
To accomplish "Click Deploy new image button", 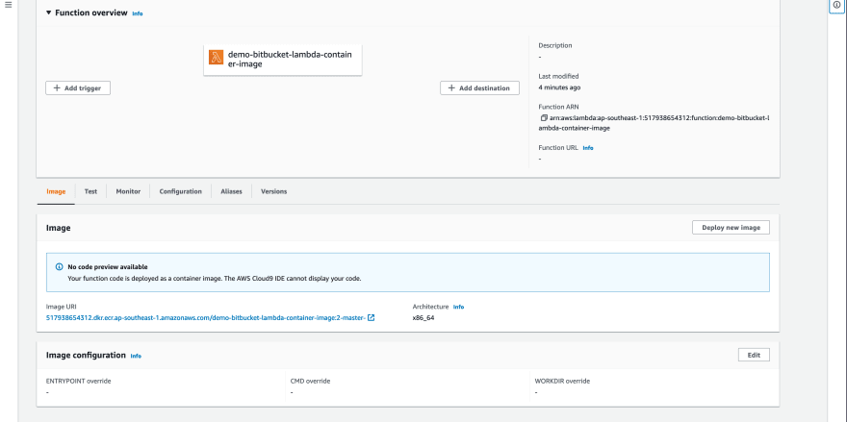I will 731,228.
